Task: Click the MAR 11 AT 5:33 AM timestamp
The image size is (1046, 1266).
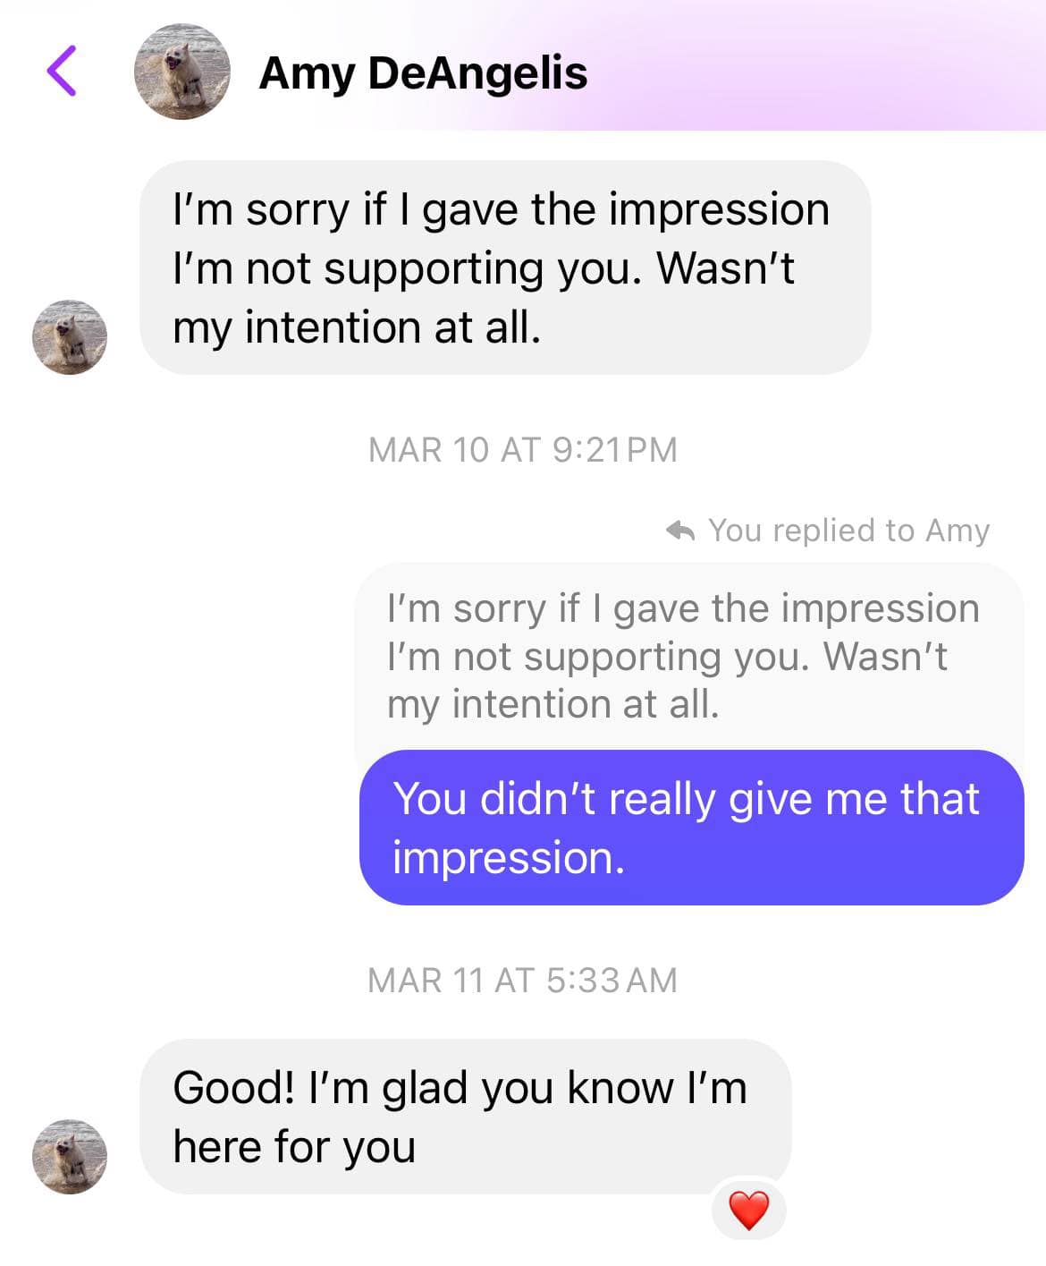Action: click(x=523, y=981)
